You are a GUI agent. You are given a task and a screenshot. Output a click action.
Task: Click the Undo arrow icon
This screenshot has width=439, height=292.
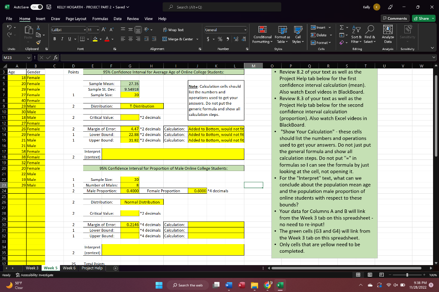pos(9,27)
